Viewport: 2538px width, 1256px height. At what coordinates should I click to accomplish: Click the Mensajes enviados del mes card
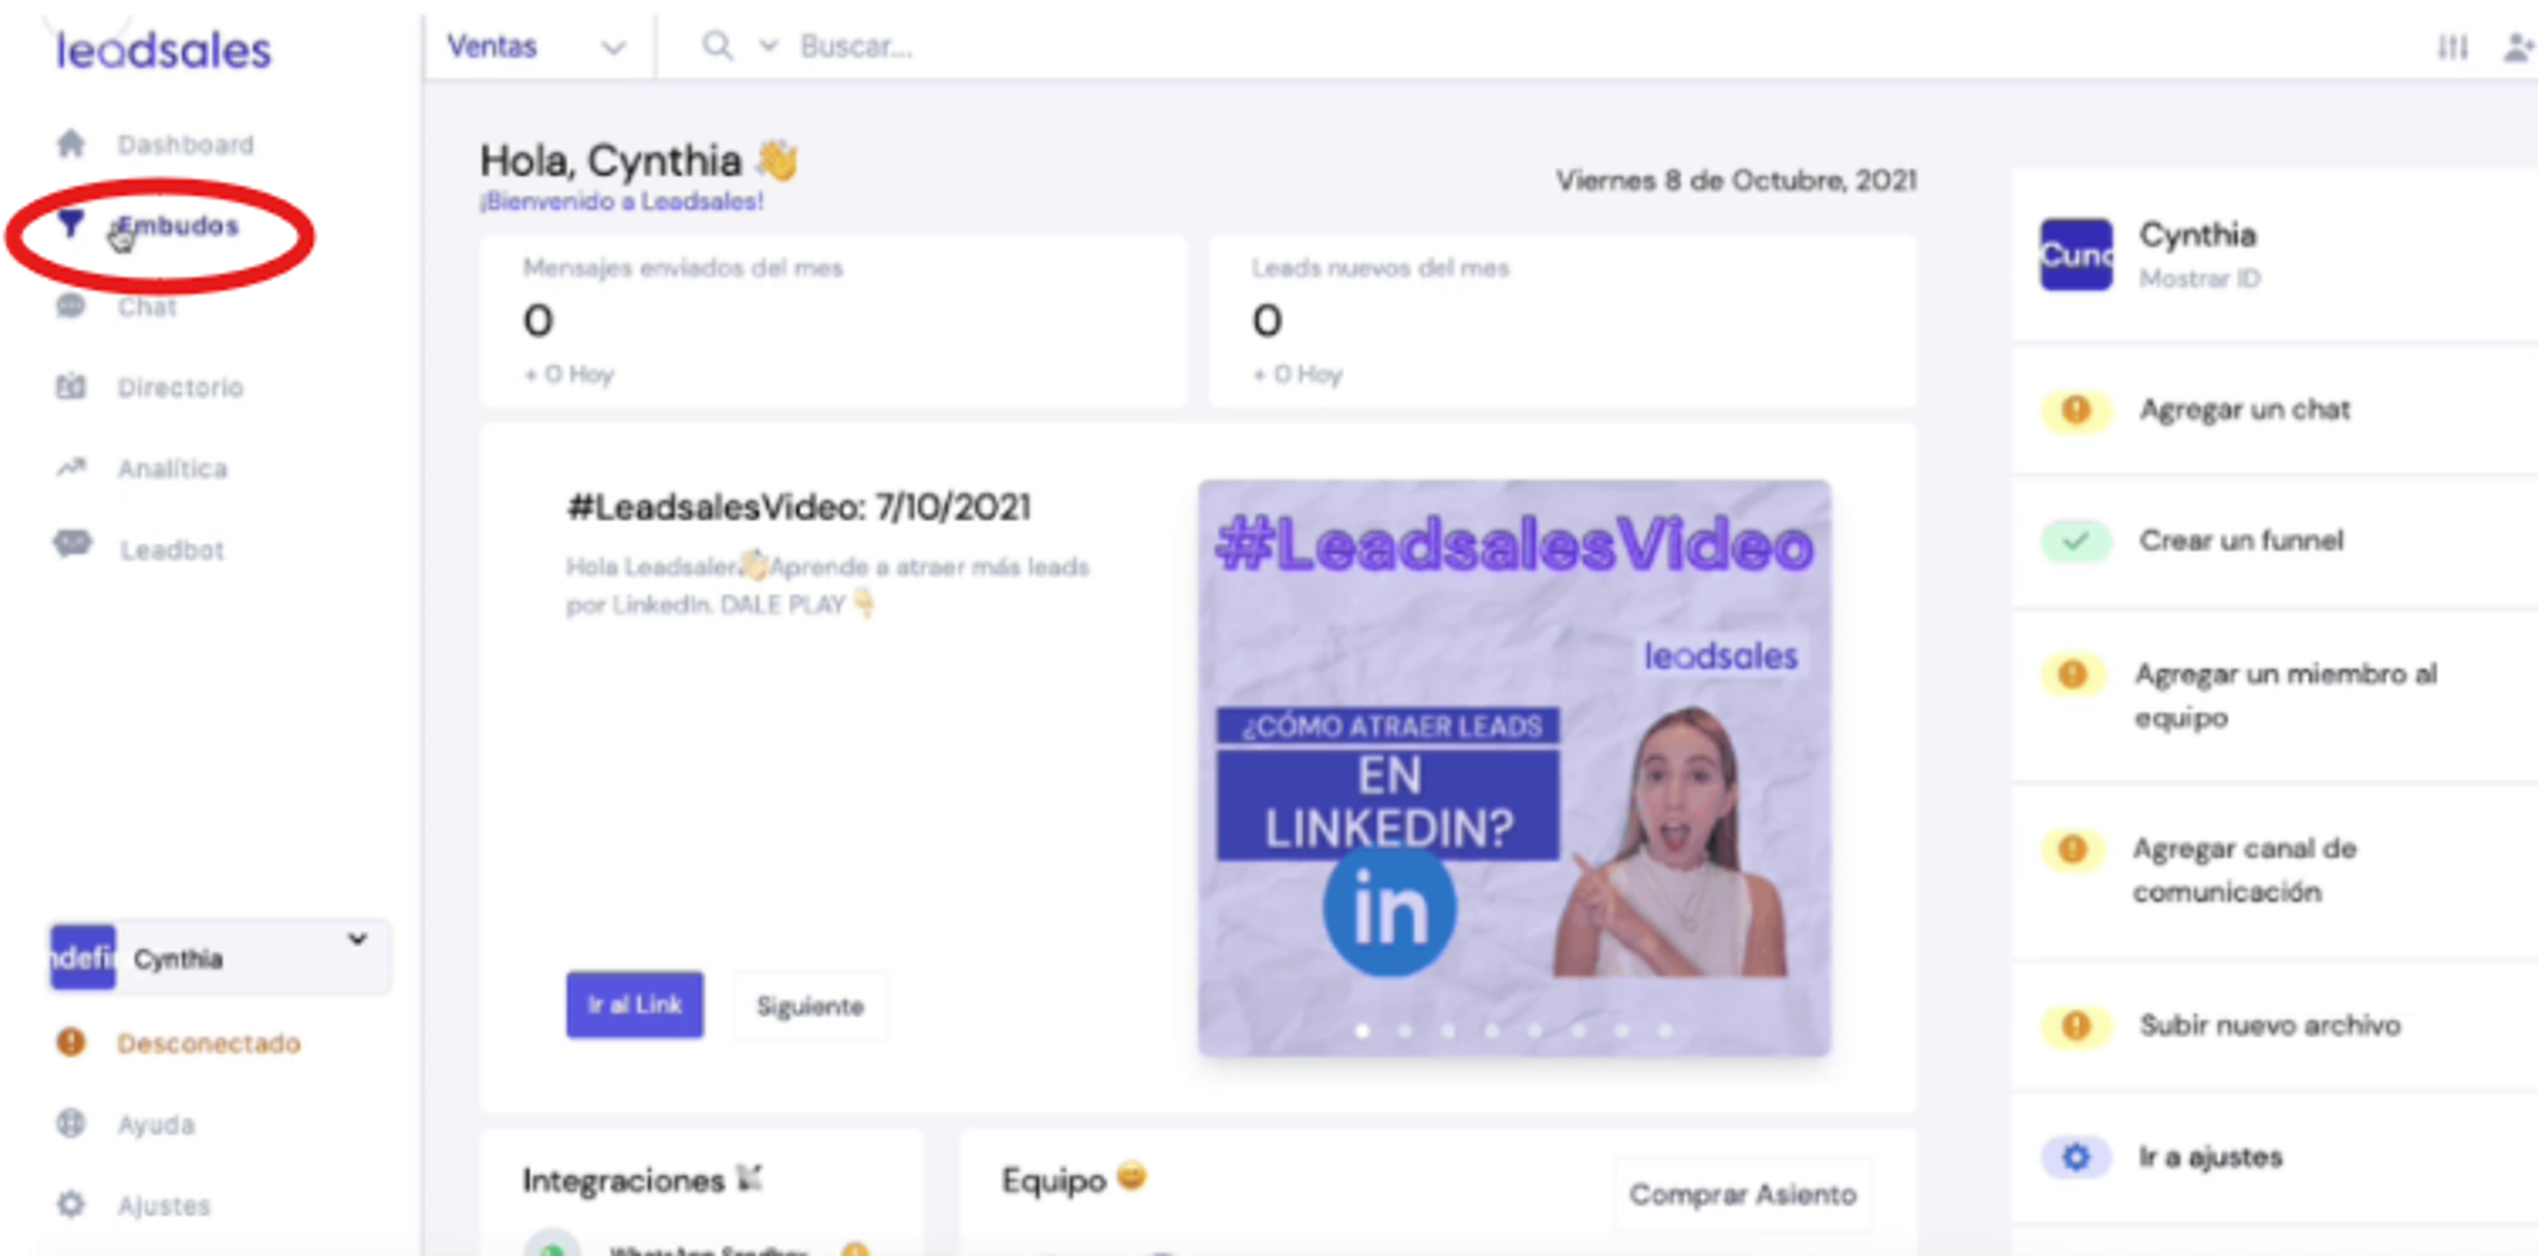click(833, 321)
